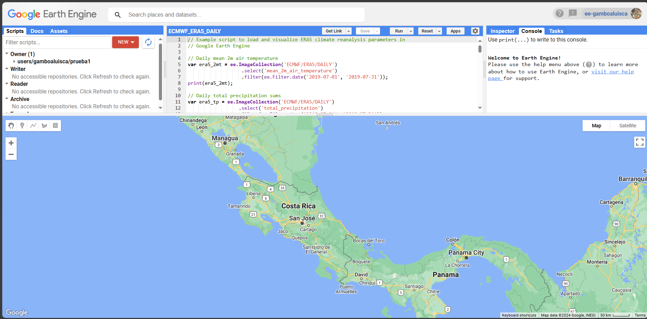Expand users/gamboaluisca/prueba1 repository
This screenshot has height=319, width=647.
(x=14, y=62)
